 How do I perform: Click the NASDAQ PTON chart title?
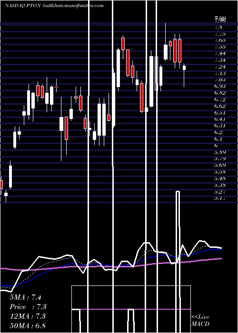coord(23,6)
